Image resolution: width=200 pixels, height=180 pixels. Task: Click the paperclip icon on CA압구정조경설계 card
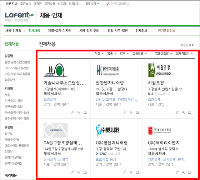coord(72,172)
